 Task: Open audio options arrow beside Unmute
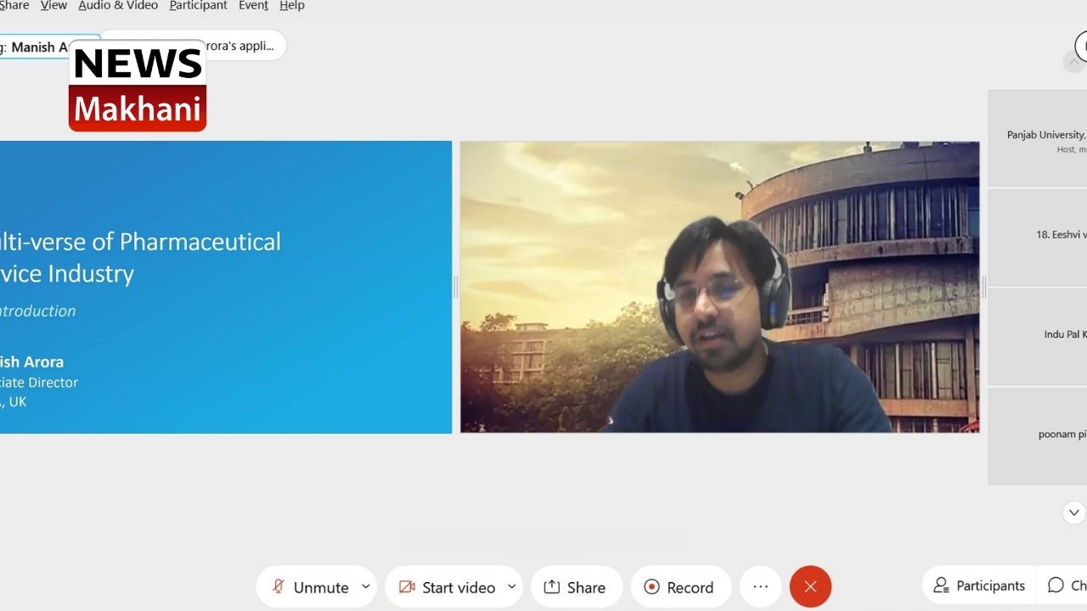point(366,586)
